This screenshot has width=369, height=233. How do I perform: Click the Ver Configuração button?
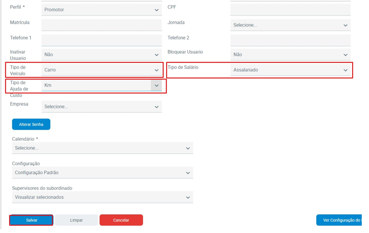pyautogui.click(x=341, y=220)
